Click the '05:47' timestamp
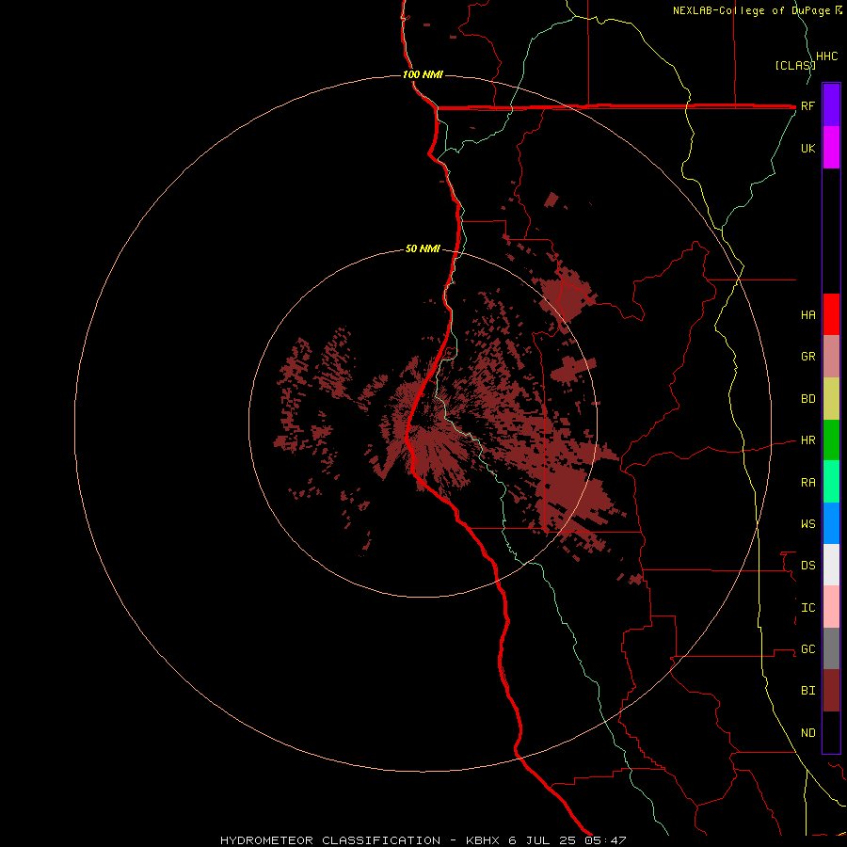Image resolution: width=847 pixels, height=847 pixels. coord(605,840)
